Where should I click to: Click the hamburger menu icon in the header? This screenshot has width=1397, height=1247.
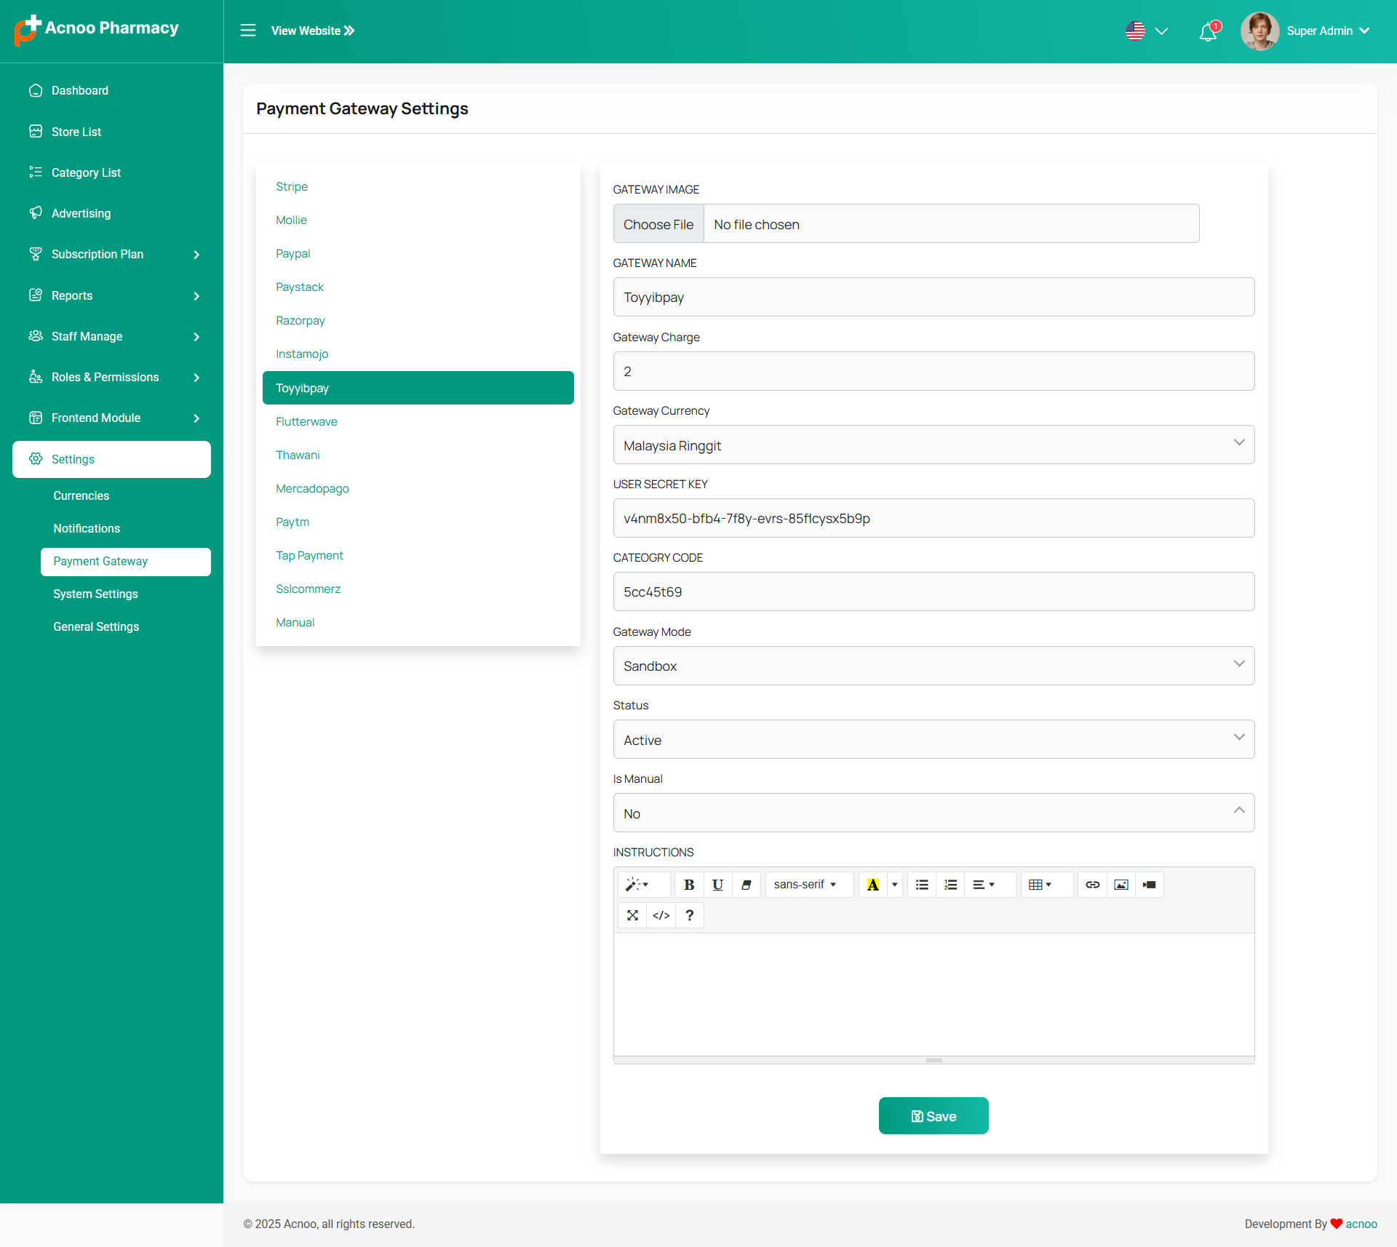tap(248, 31)
